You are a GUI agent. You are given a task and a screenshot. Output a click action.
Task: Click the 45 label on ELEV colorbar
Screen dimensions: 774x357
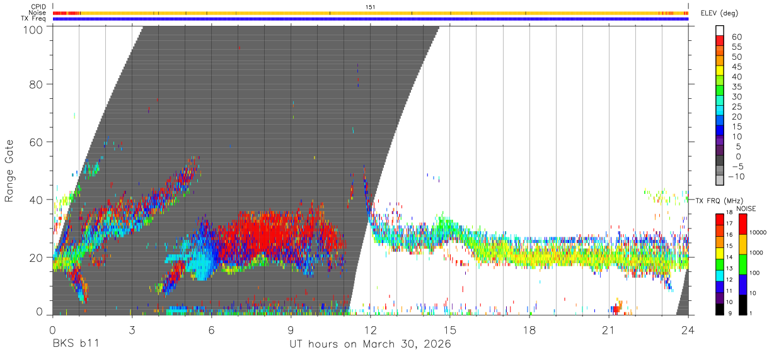tap(737, 67)
